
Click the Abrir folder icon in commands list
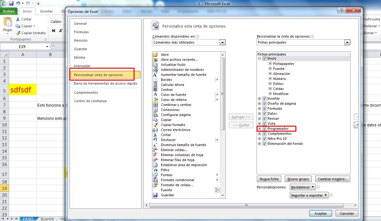pos(155,55)
